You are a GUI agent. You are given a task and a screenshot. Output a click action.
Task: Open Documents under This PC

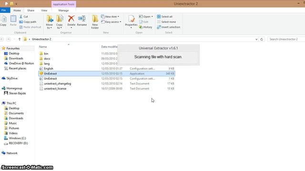click(x=16, y=113)
